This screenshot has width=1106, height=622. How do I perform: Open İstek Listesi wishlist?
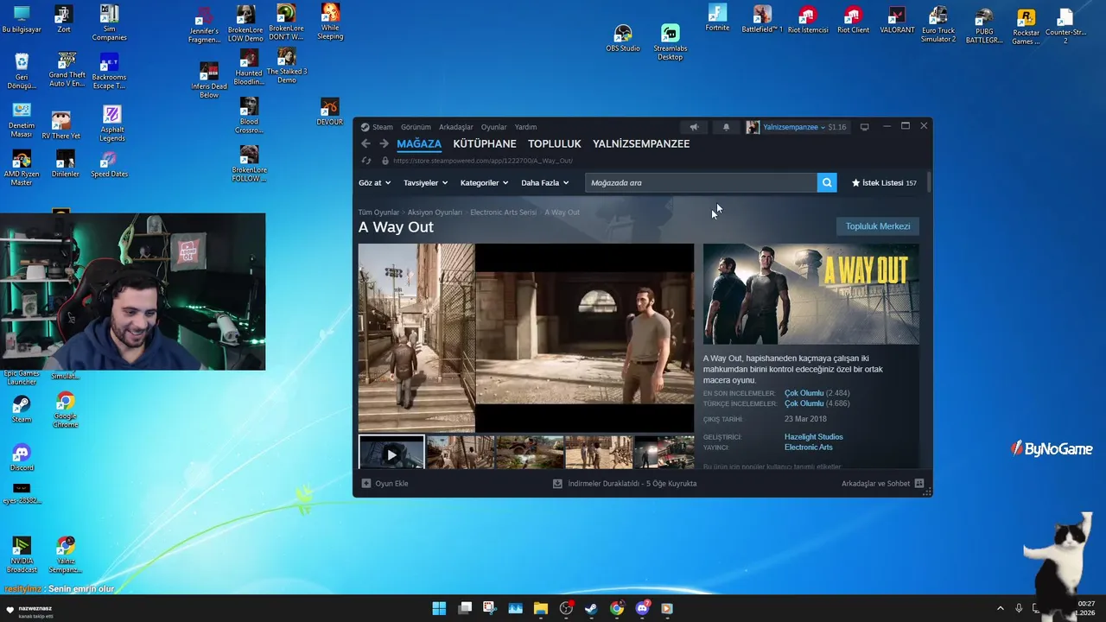point(884,183)
